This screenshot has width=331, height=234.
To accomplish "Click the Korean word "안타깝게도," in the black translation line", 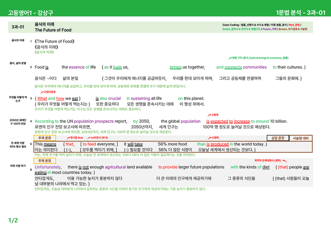I will coord(44,178).
